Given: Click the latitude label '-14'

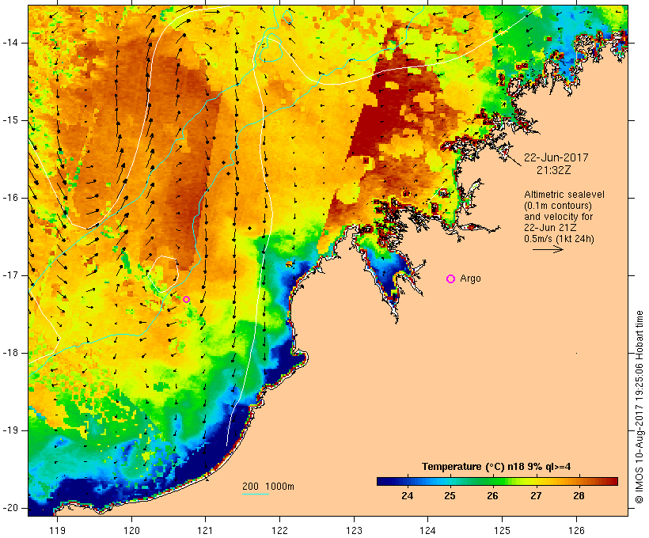Looking at the screenshot, I should (10, 43).
